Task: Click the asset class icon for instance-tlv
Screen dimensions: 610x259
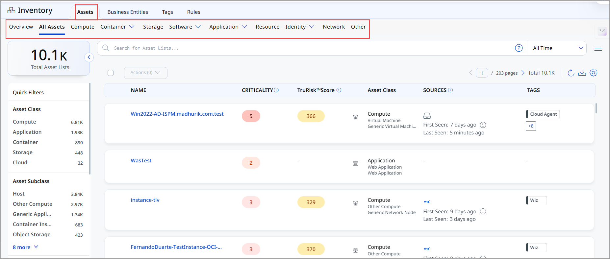Action: (x=356, y=203)
